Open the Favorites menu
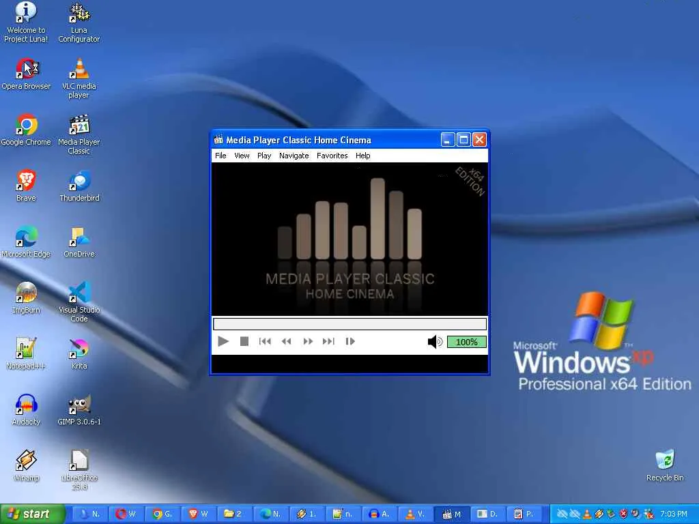Image resolution: width=699 pixels, height=524 pixels. [332, 156]
